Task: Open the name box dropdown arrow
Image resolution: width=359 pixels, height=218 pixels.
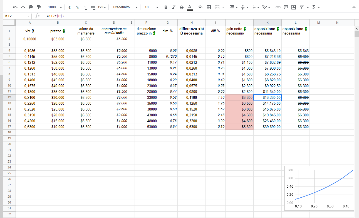Action: tap(29, 16)
